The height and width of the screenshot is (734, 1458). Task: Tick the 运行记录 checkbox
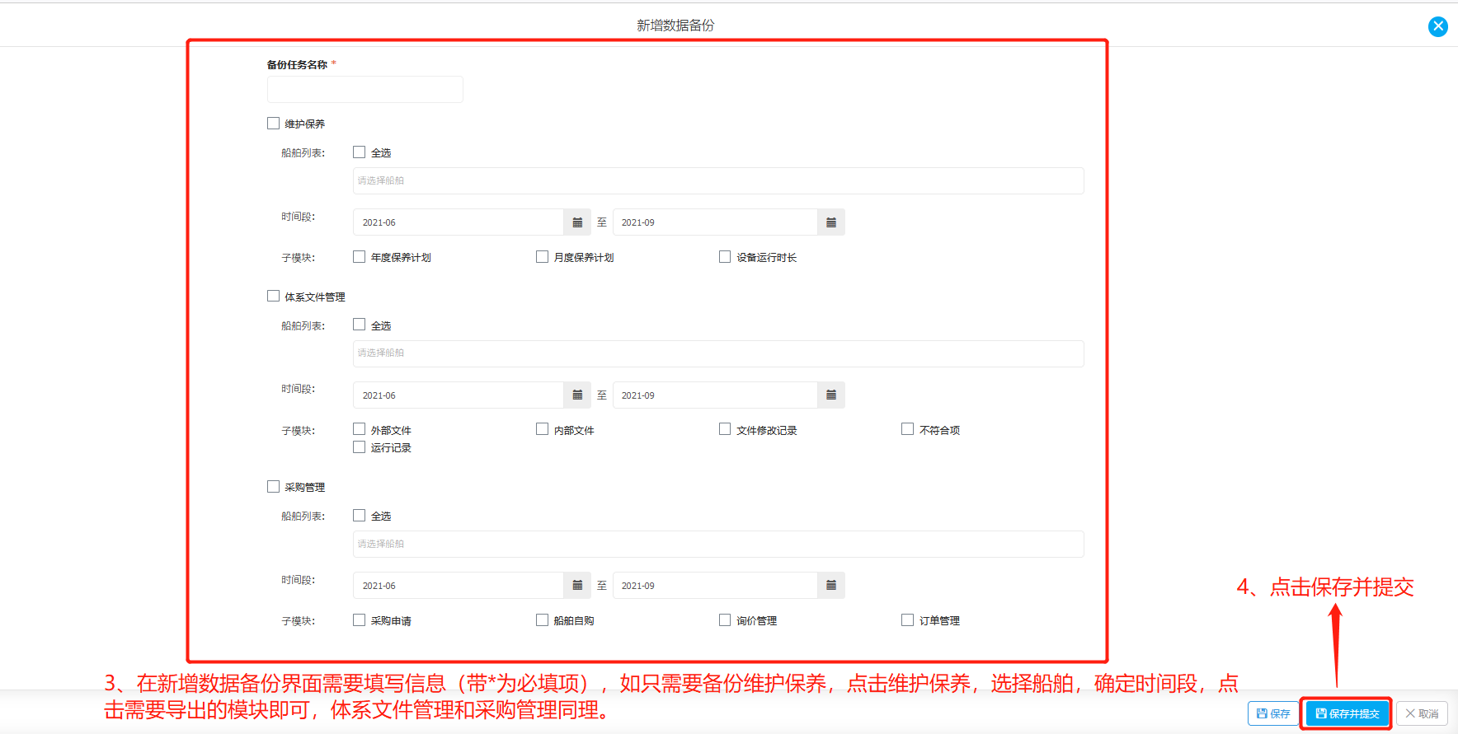click(x=359, y=447)
